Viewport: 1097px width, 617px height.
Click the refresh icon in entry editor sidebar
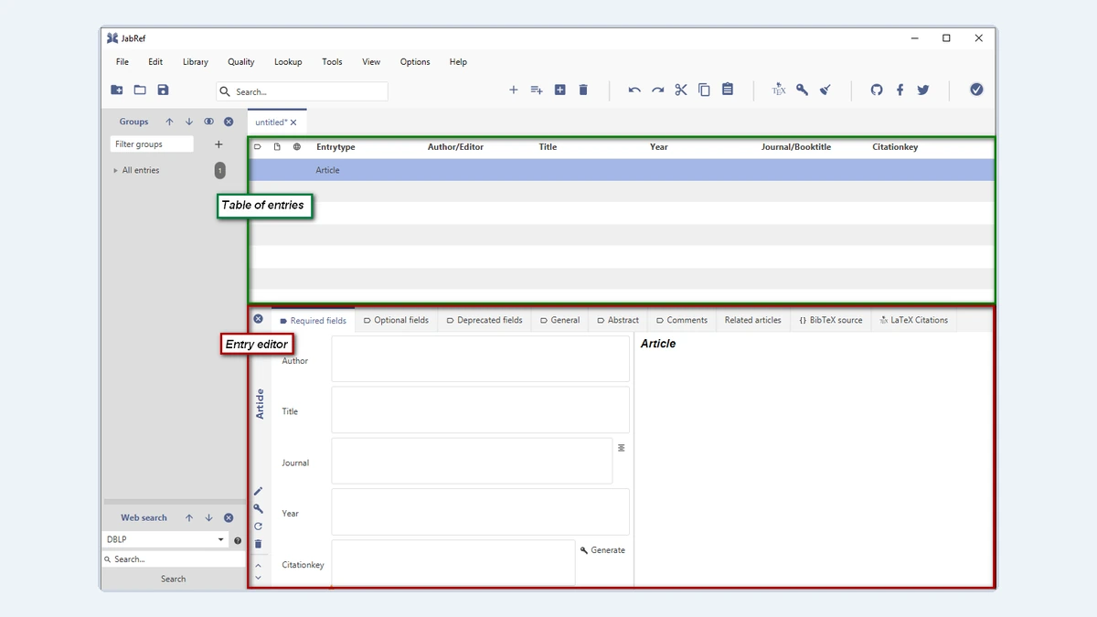(258, 527)
